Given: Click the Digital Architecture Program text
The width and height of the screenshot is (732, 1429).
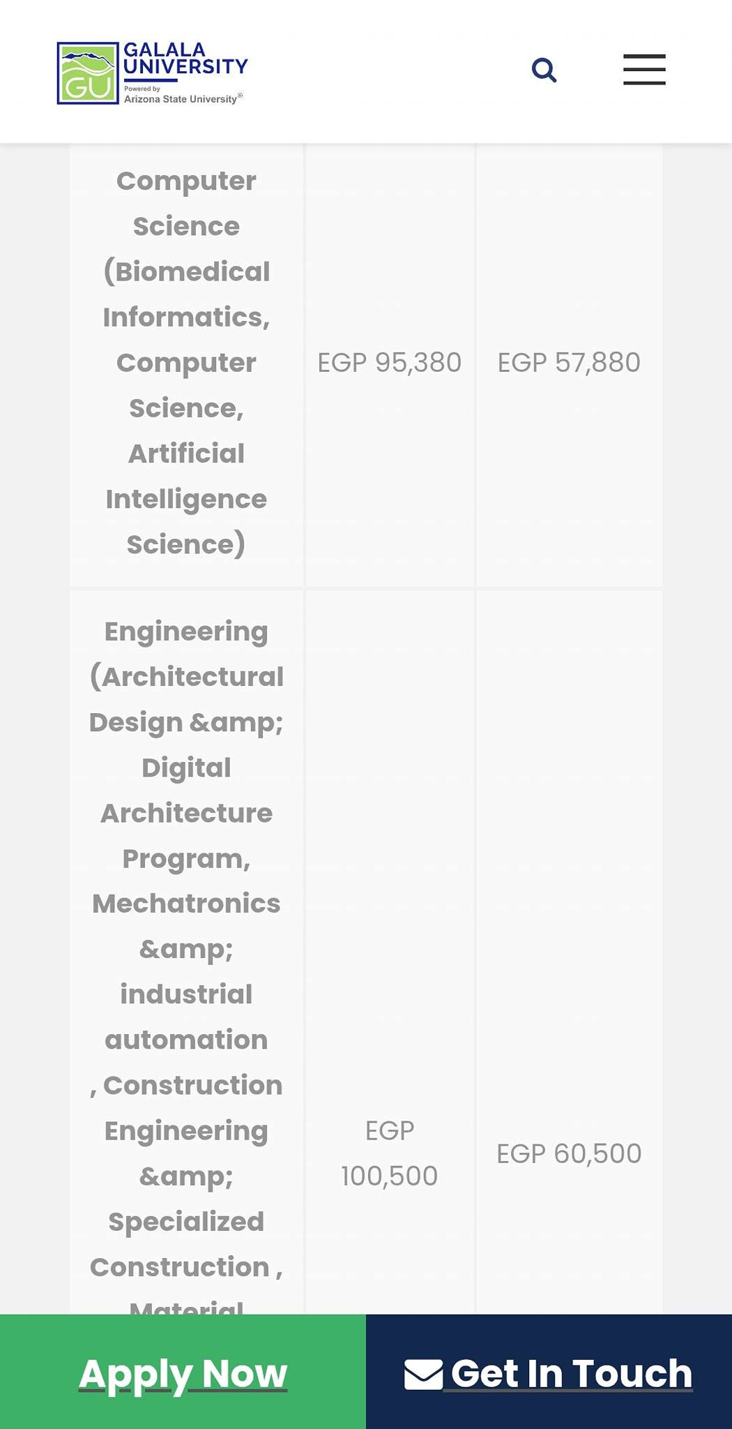Looking at the screenshot, I should [x=186, y=813].
